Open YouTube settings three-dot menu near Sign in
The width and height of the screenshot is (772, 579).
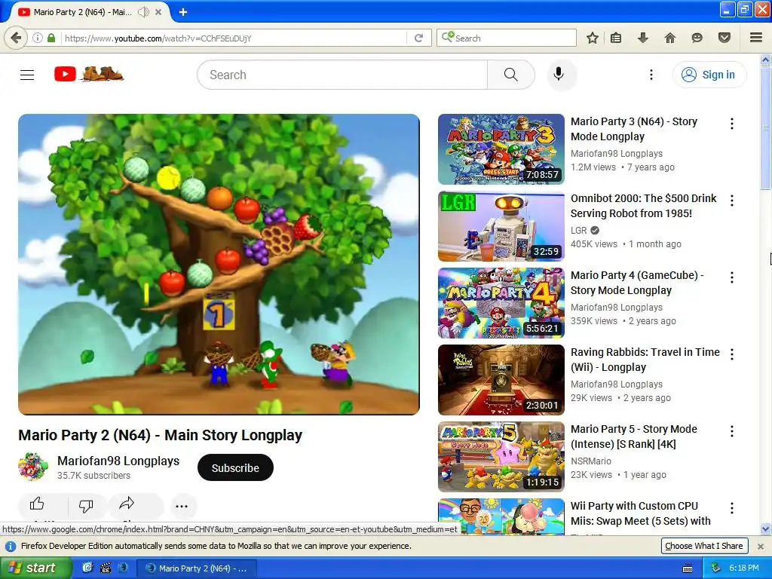651,75
